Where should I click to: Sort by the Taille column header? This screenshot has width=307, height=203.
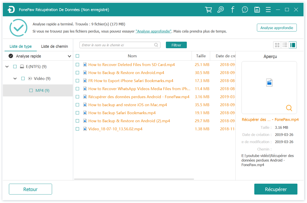point(201,56)
